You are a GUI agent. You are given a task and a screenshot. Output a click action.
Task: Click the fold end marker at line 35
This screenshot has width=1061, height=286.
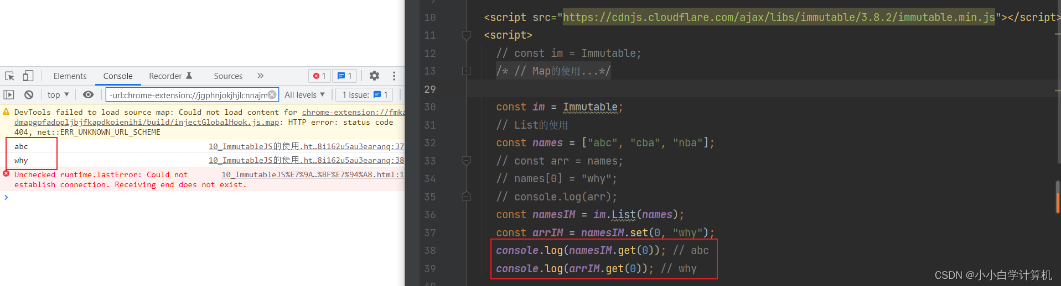466,197
